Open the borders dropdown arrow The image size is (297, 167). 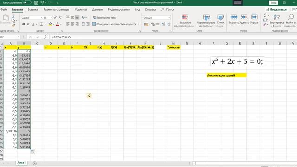[45, 24]
